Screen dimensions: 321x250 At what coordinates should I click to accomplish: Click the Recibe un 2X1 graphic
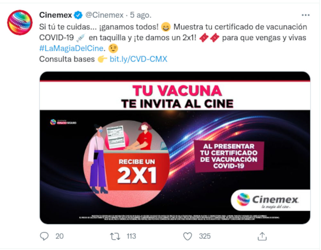point(137,172)
